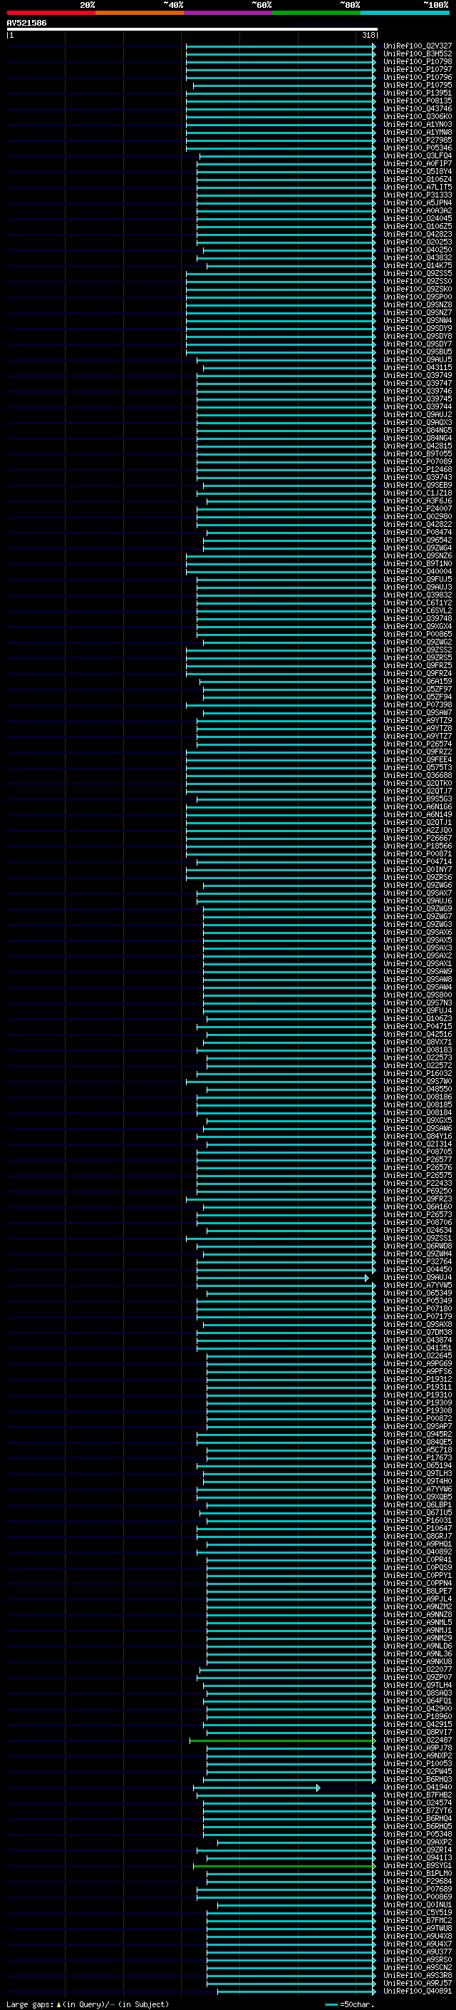Select the UniRef100_C6T1Y2 hit label
The width and height of the screenshot is (456, 2010).
[x=418, y=603]
